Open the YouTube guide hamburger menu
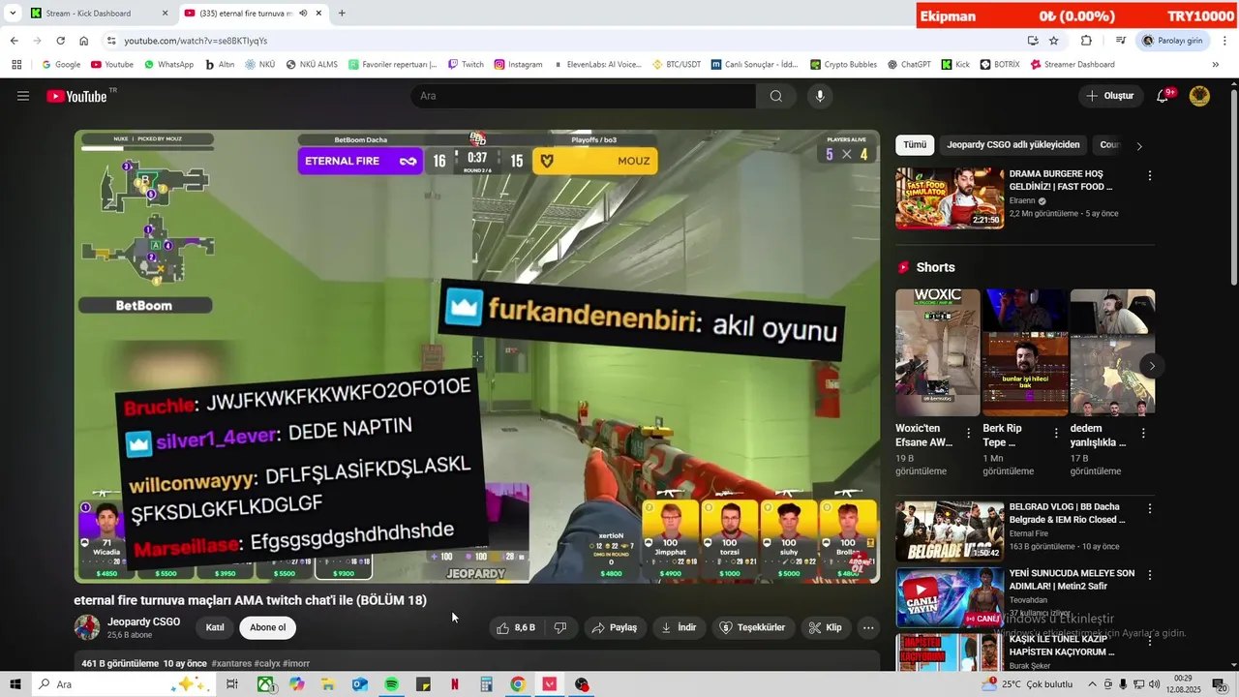Image resolution: width=1239 pixels, height=697 pixels. pyautogui.click(x=23, y=96)
